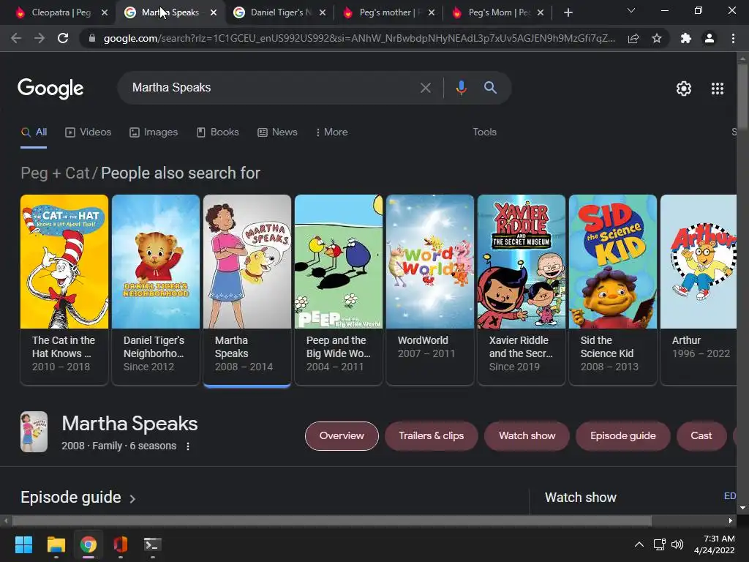This screenshot has width=749, height=562.
Task: Click the Watch show chip
Action: click(527, 436)
